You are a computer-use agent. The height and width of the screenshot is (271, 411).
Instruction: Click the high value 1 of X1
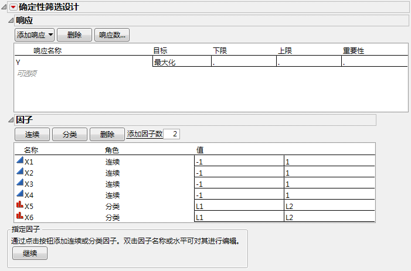point(330,161)
